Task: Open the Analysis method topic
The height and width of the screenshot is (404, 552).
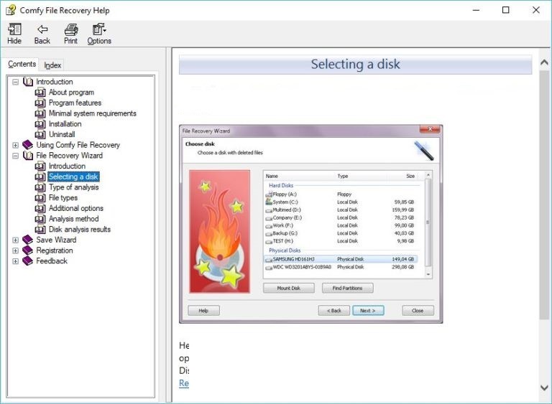Action: pos(73,219)
